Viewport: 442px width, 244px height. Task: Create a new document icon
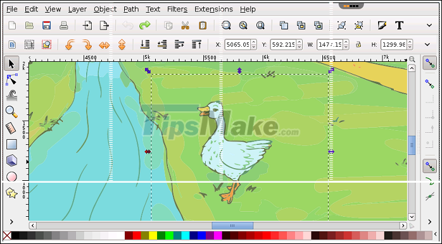tap(12, 26)
